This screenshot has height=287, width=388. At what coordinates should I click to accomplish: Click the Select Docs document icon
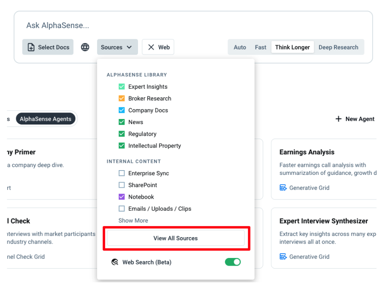(31, 47)
